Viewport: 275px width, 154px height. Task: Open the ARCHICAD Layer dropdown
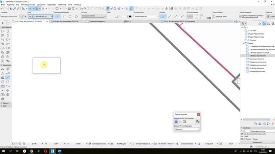tap(40, 16)
